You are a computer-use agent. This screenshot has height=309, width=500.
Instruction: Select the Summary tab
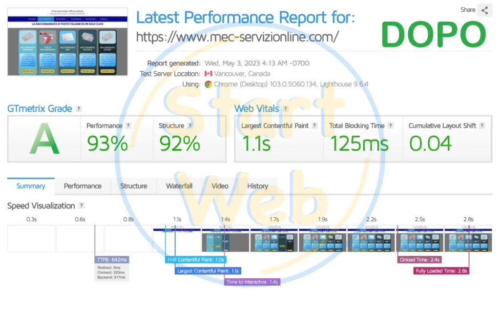pos(31,186)
